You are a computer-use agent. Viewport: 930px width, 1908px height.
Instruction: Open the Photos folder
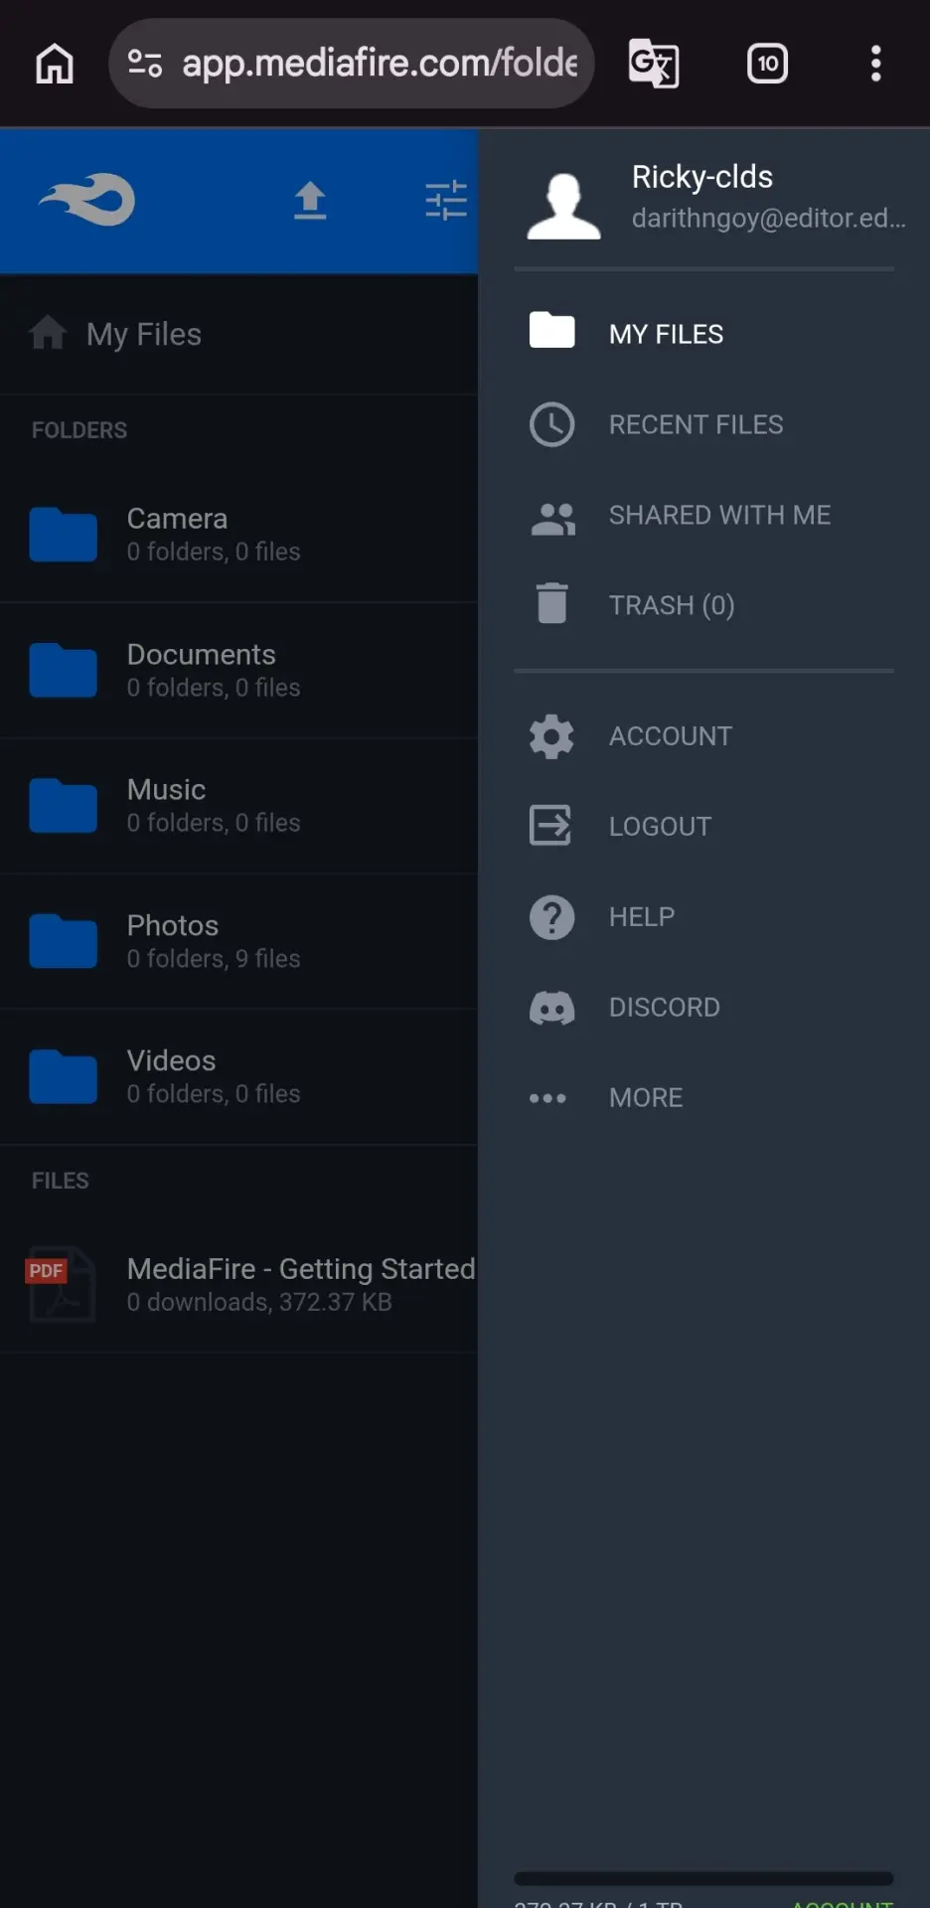[x=238, y=941]
